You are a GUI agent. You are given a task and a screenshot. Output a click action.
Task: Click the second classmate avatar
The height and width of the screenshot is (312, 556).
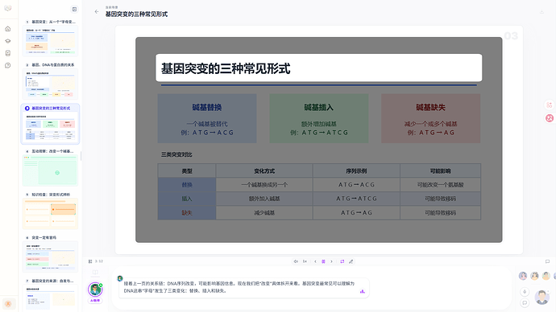(535, 276)
